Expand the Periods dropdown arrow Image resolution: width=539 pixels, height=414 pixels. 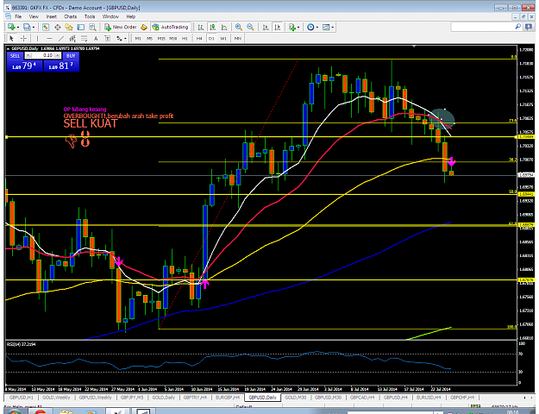[x=317, y=27]
